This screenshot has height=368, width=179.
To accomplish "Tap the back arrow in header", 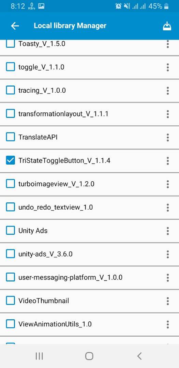I will tap(15, 26).
